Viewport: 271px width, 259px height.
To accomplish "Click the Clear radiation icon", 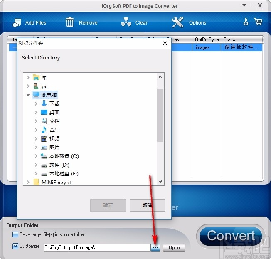I will pos(126,22).
